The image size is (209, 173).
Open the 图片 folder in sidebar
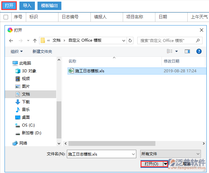(23, 86)
